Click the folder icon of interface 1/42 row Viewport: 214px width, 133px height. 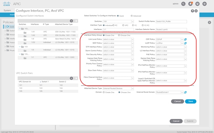tap(25, 36)
